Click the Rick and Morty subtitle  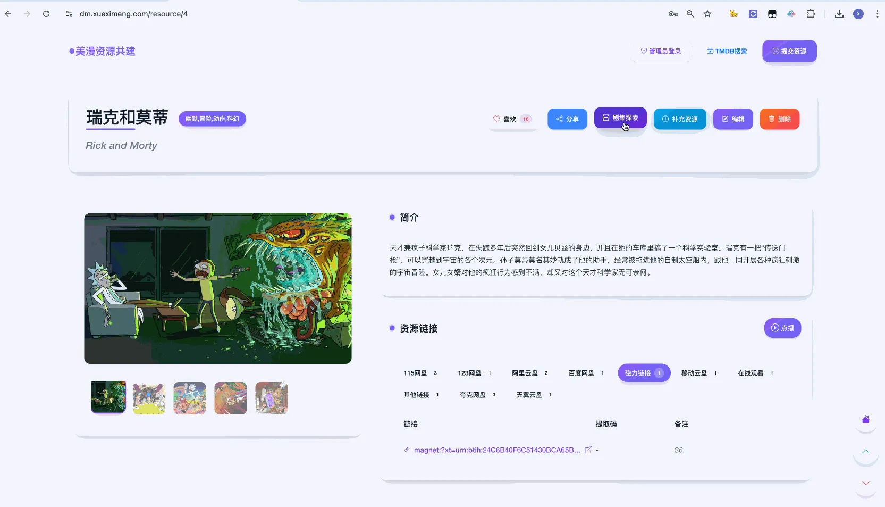click(x=121, y=145)
